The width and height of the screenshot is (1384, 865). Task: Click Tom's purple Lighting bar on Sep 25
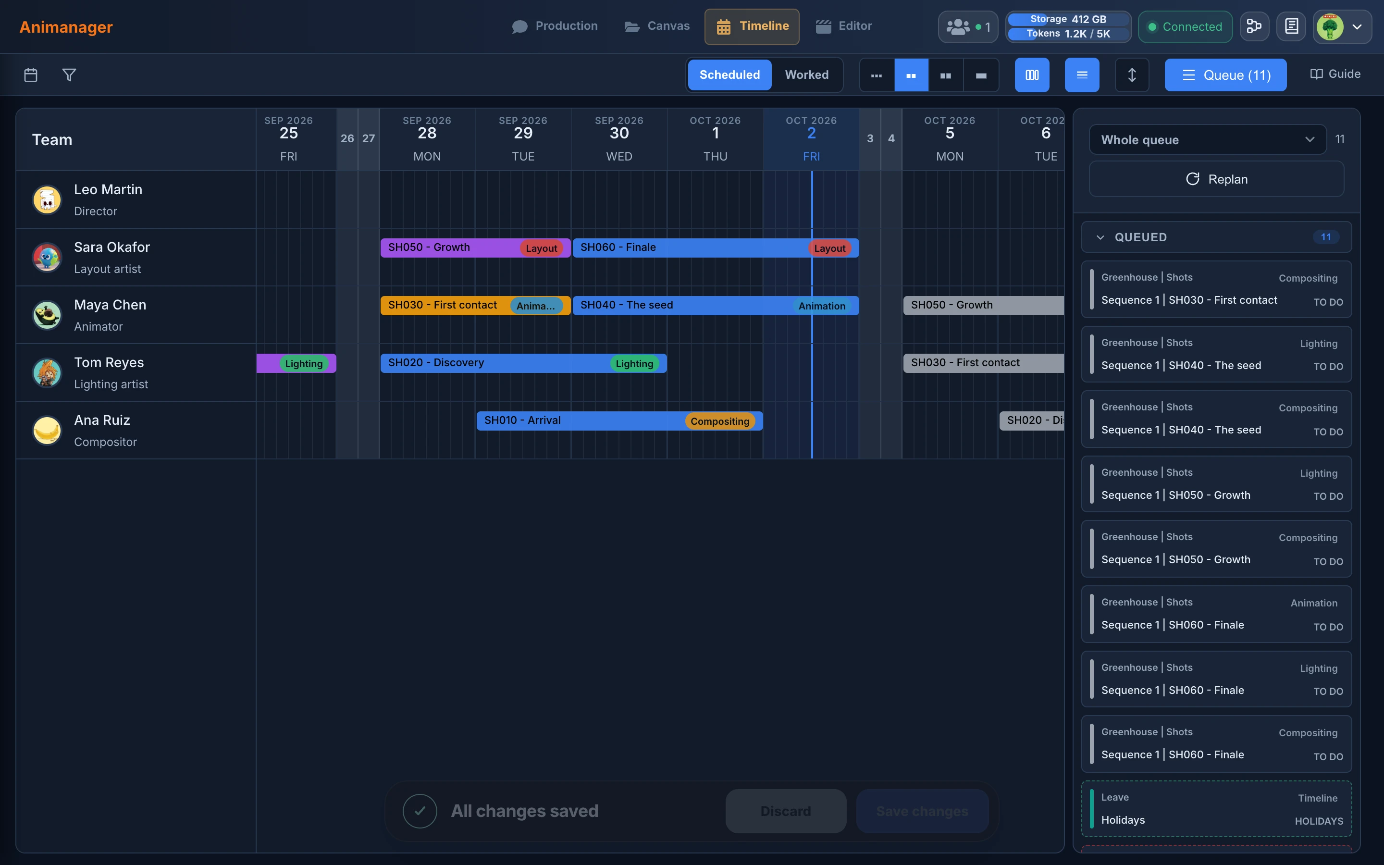click(296, 363)
